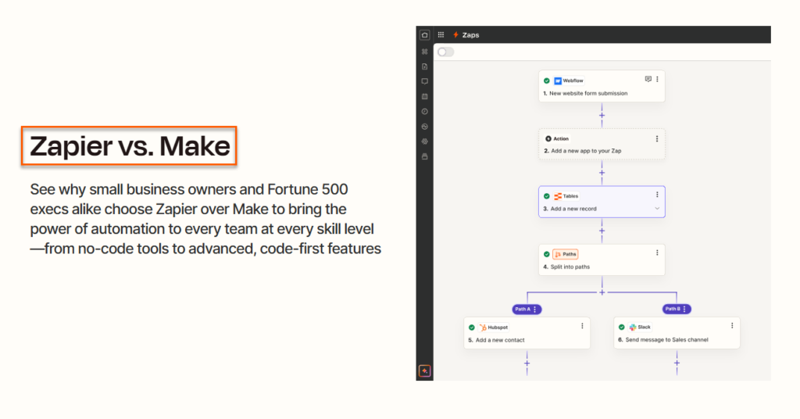Add a step between Tables and Paths
The image size is (800, 419).
[602, 231]
